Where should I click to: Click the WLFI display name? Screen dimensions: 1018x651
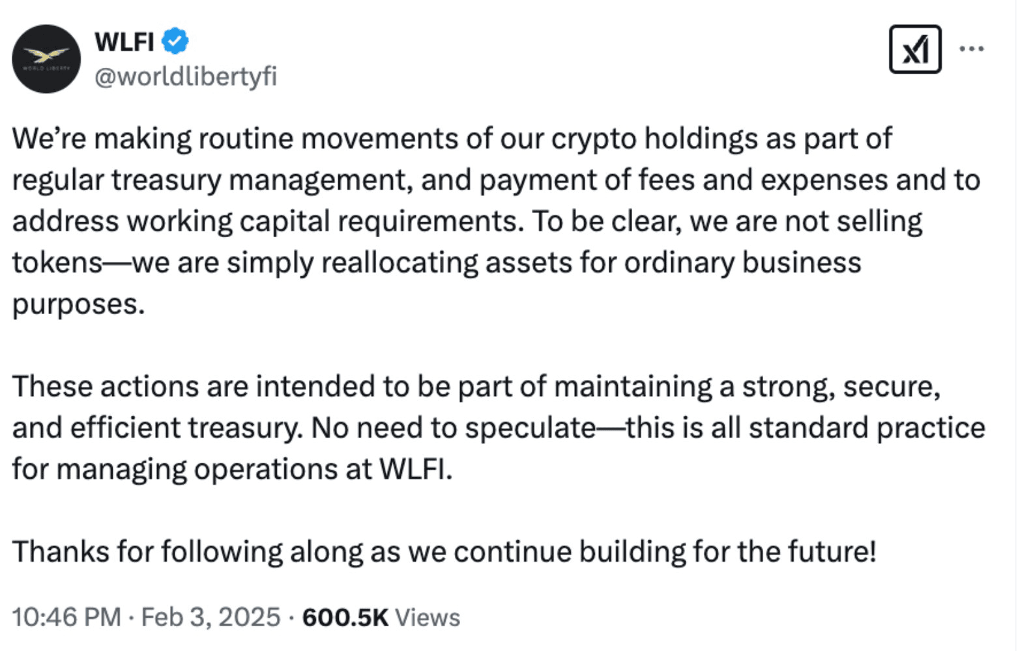[x=124, y=42]
